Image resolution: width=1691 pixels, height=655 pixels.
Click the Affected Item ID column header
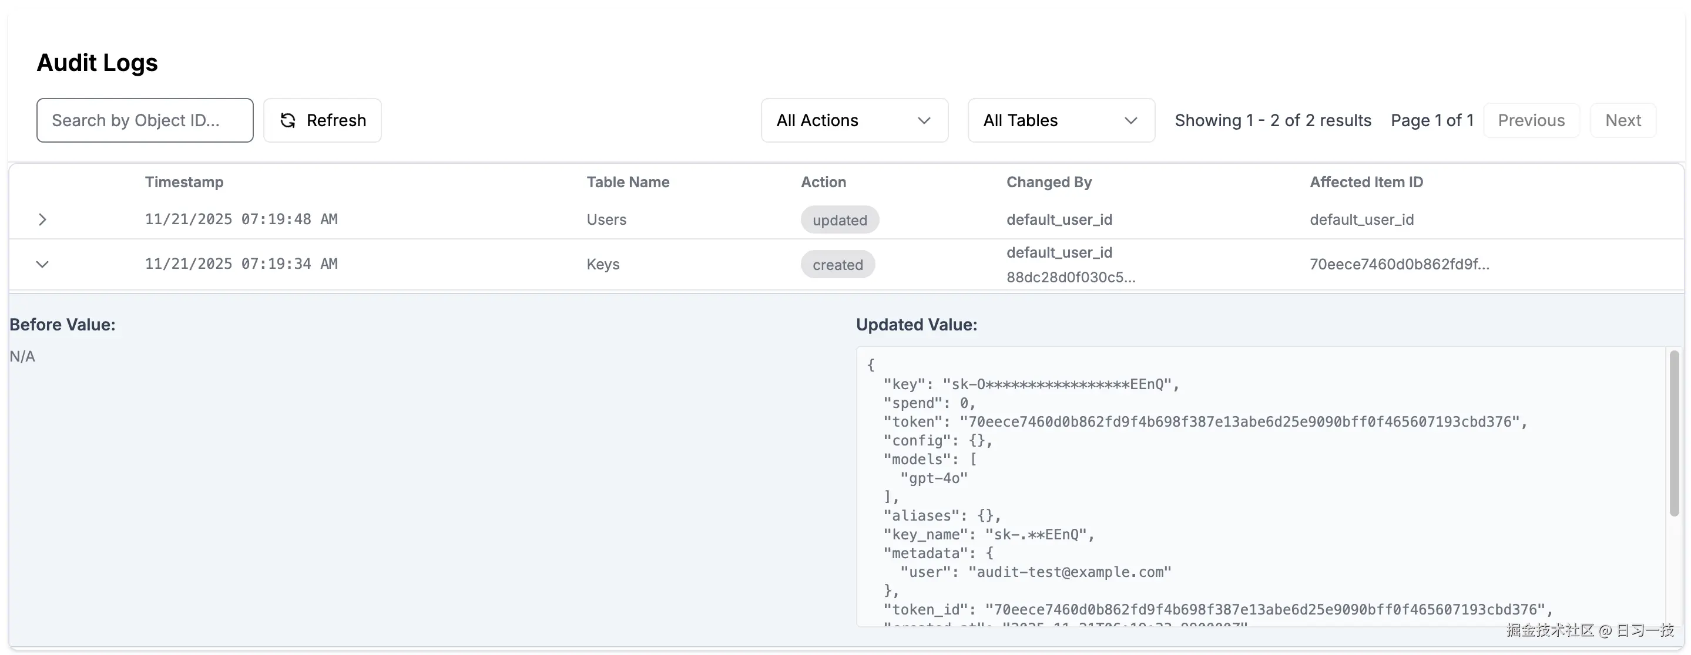pyautogui.click(x=1365, y=183)
